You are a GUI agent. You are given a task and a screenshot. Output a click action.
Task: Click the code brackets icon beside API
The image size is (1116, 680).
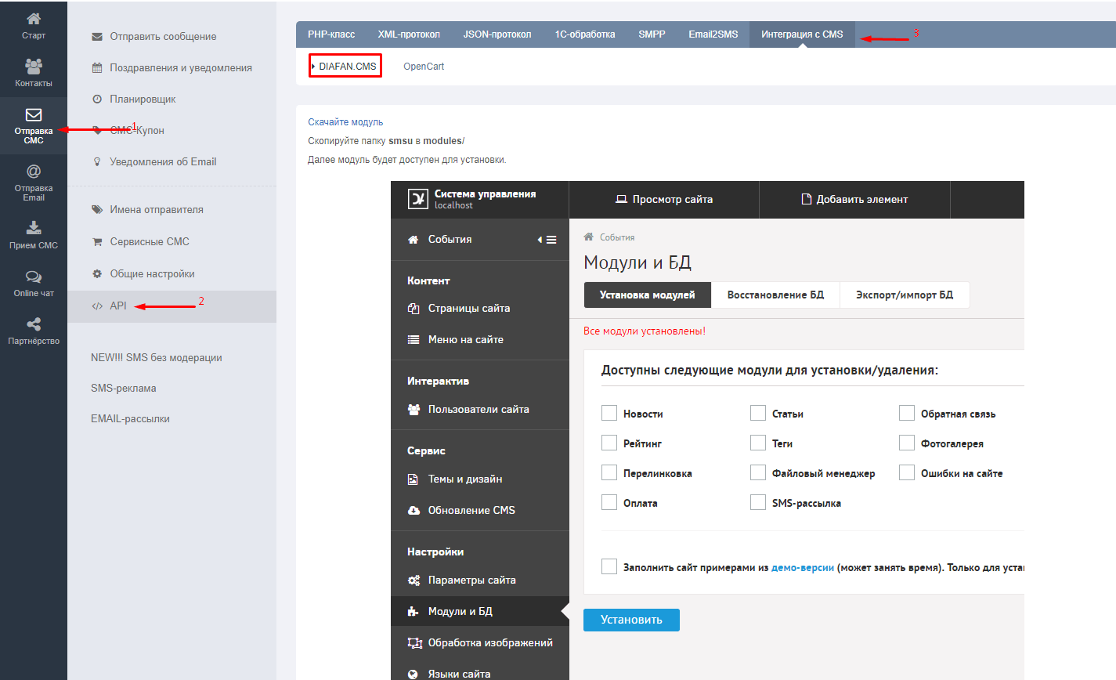[97, 306]
